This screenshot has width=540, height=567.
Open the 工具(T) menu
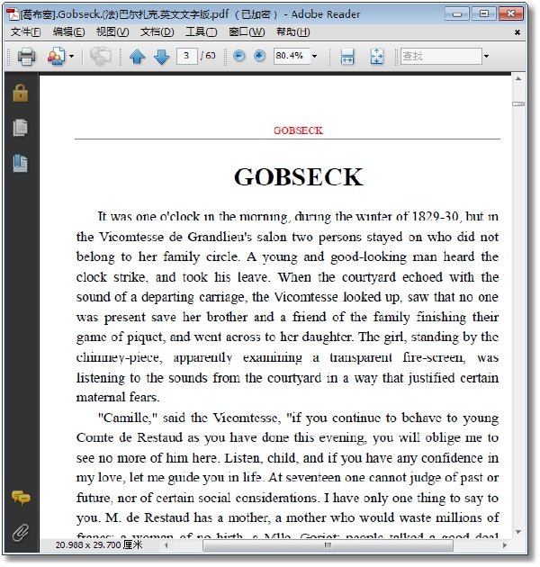point(201,32)
